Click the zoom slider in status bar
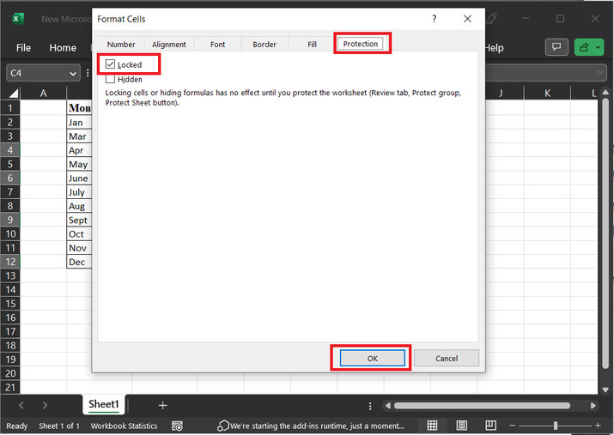The image size is (614, 435). click(x=556, y=426)
